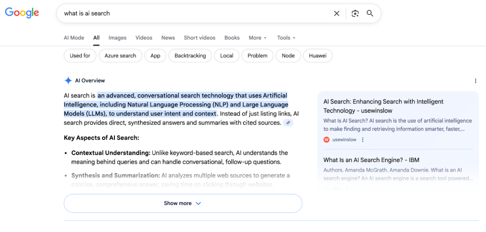Select the Huawei filter chip
The width and height of the screenshot is (486, 232).
(x=318, y=56)
